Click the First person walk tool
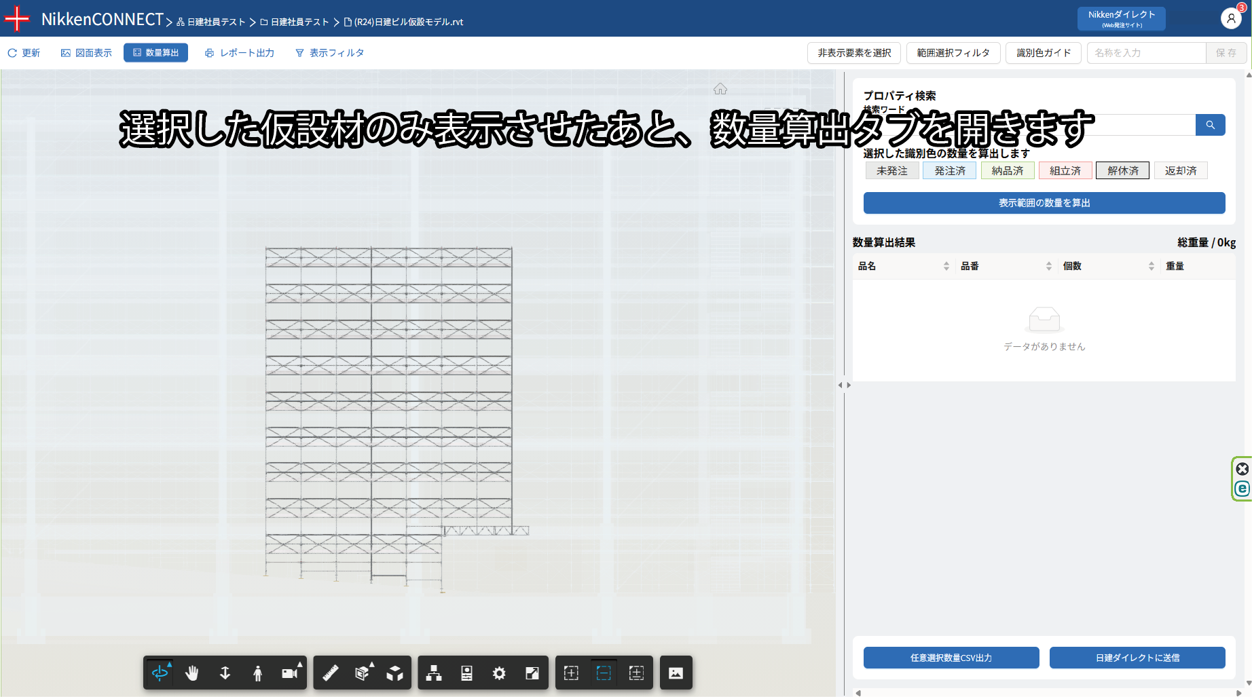 (x=257, y=673)
